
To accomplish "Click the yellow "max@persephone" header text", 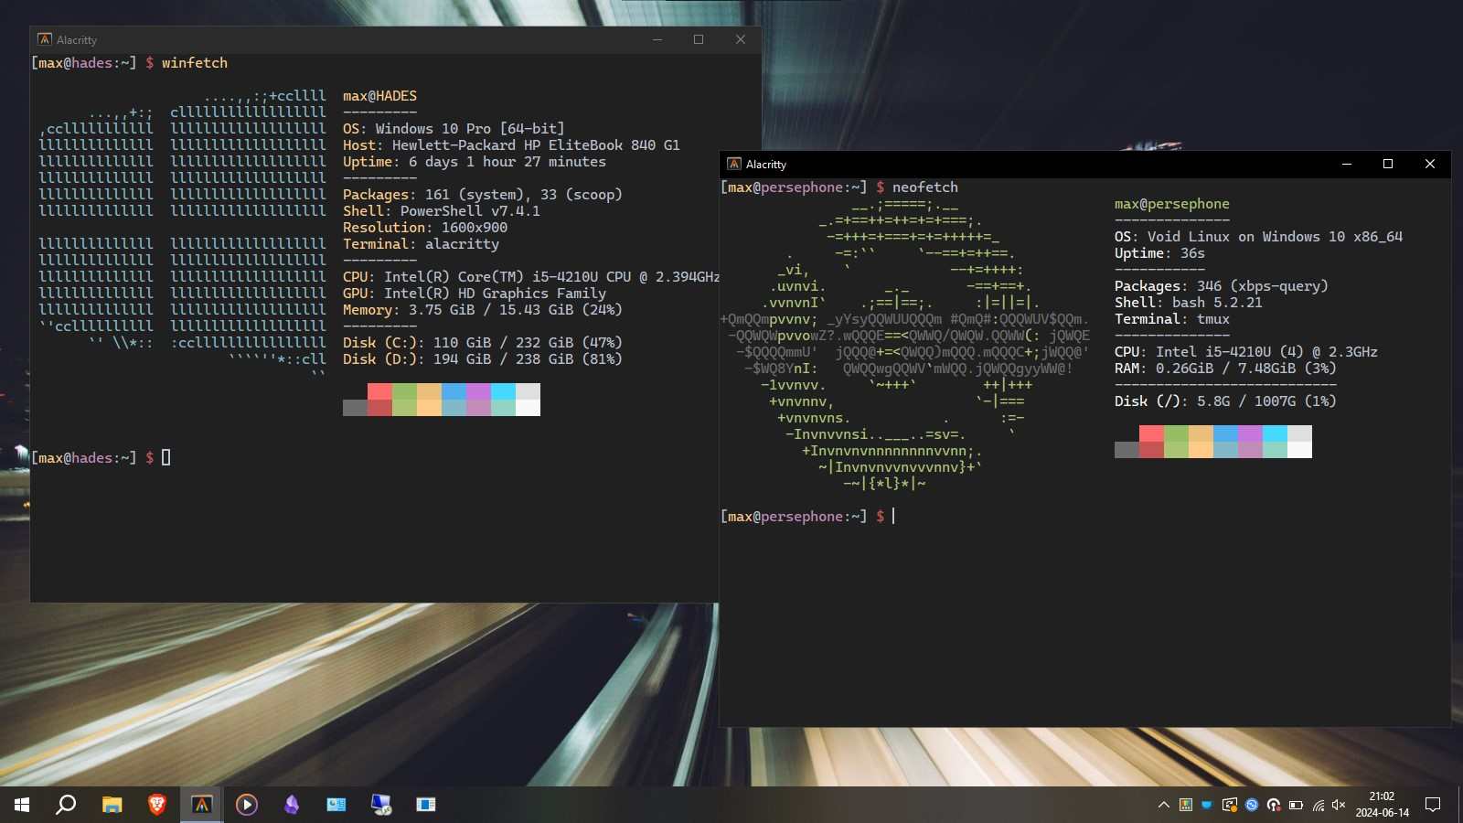I will tap(1172, 204).
